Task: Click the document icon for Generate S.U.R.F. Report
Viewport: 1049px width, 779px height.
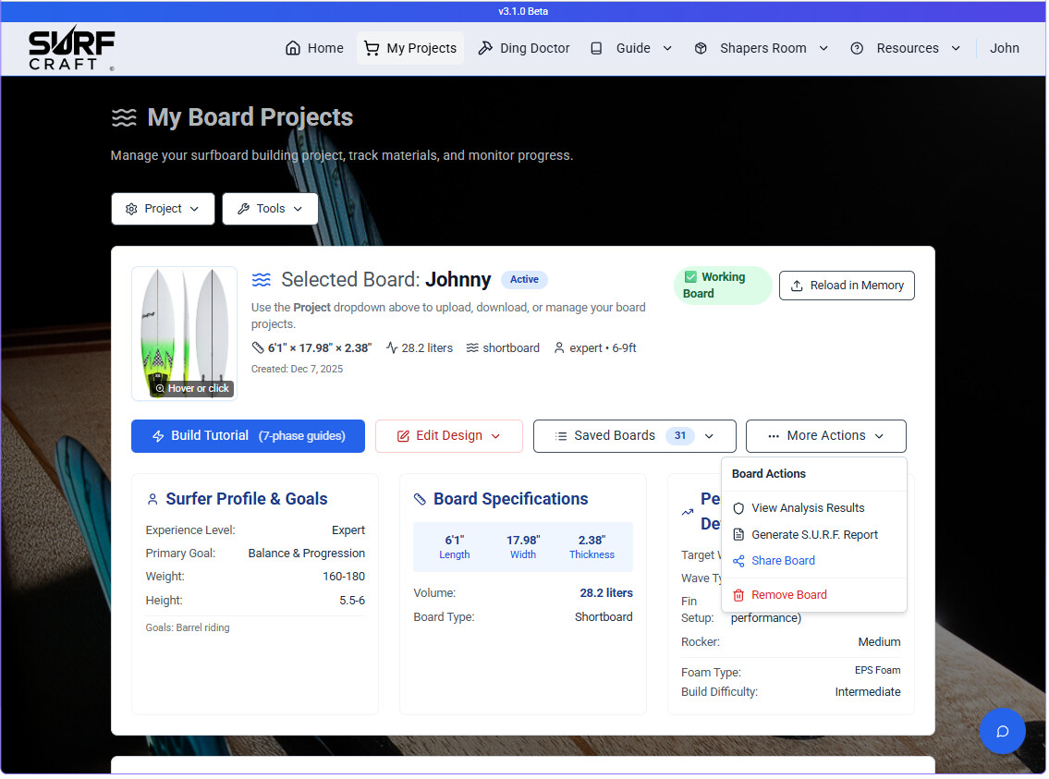Action: point(738,535)
